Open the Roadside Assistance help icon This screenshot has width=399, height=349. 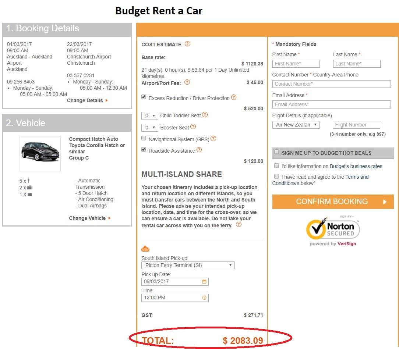coord(199,150)
